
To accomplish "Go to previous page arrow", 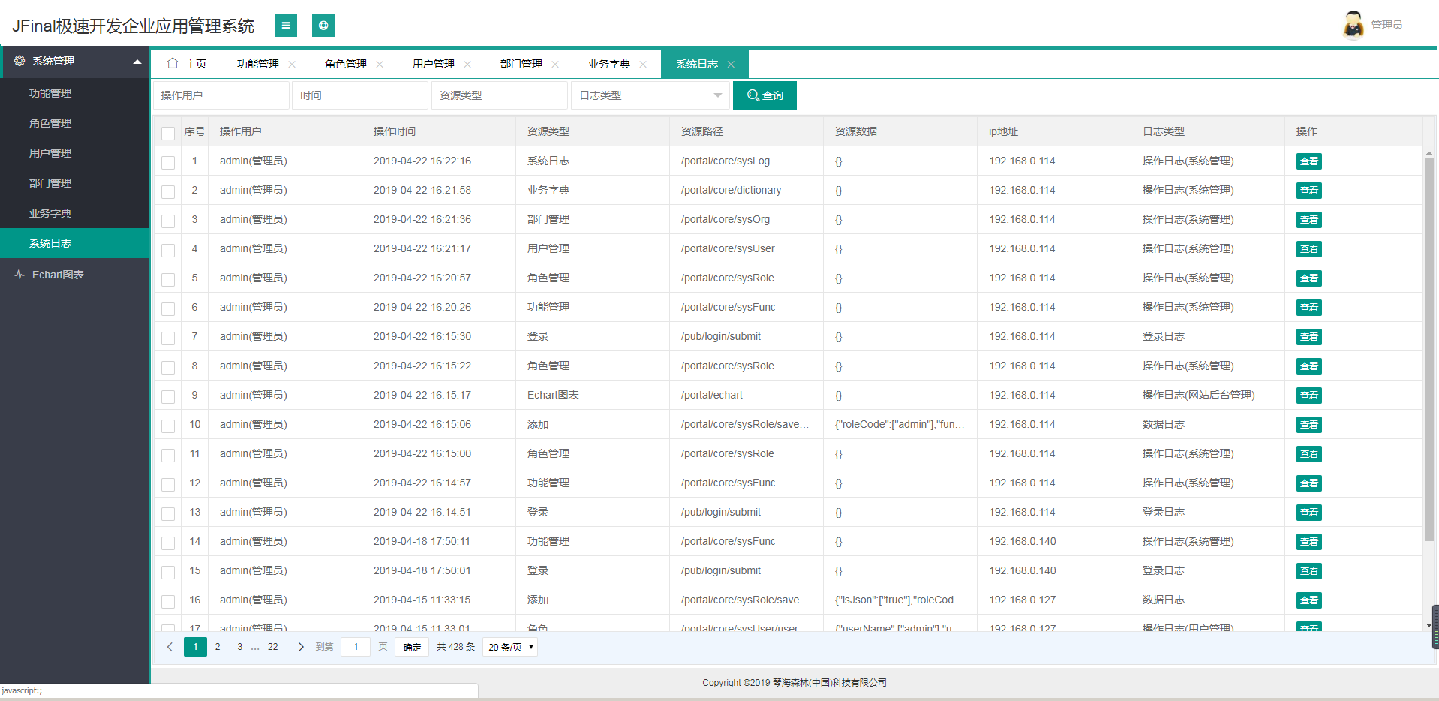I will 170,647.
